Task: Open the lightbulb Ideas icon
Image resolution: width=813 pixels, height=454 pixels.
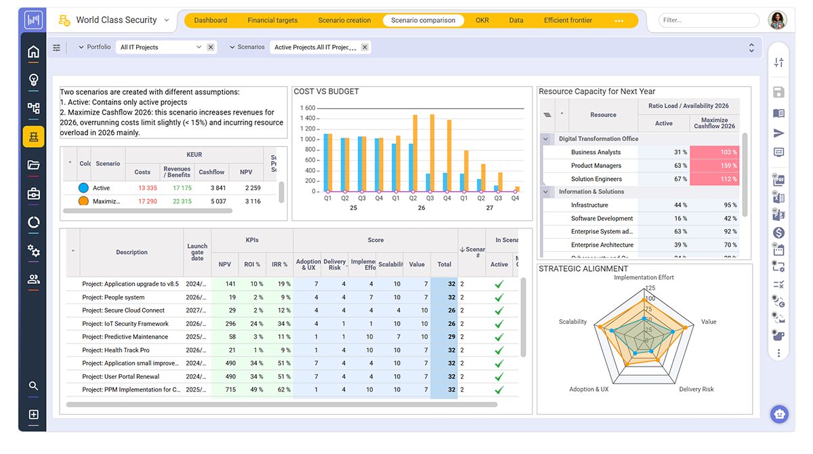Action: point(33,80)
